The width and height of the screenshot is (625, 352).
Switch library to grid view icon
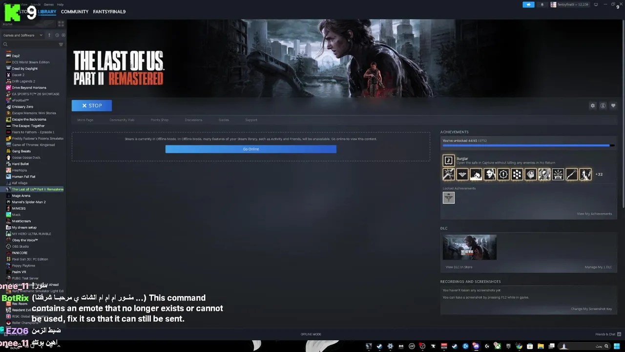pos(61,23)
